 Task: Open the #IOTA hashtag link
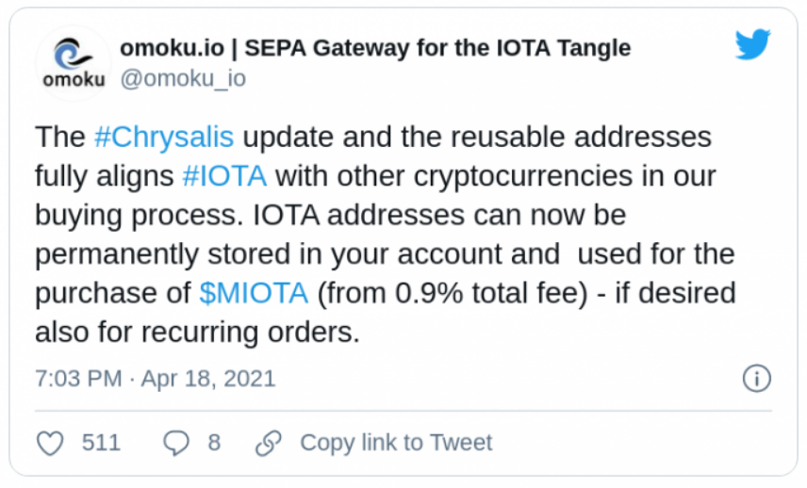[224, 176]
